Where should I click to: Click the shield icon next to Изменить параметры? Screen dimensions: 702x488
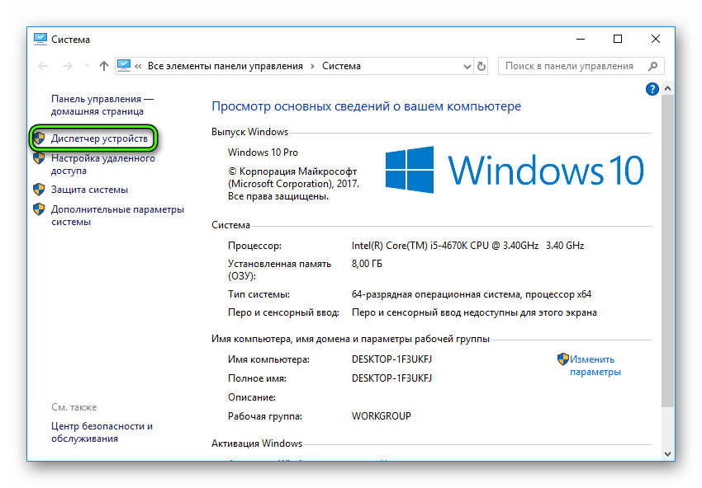click(x=563, y=359)
